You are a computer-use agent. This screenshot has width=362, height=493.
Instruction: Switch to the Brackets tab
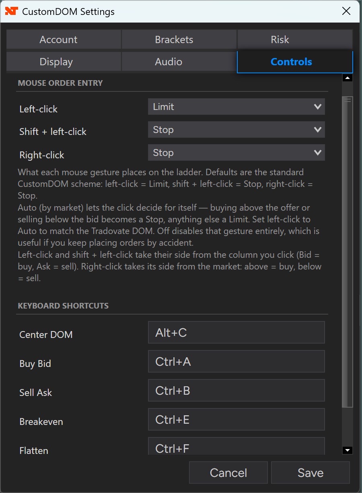click(179, 39)
